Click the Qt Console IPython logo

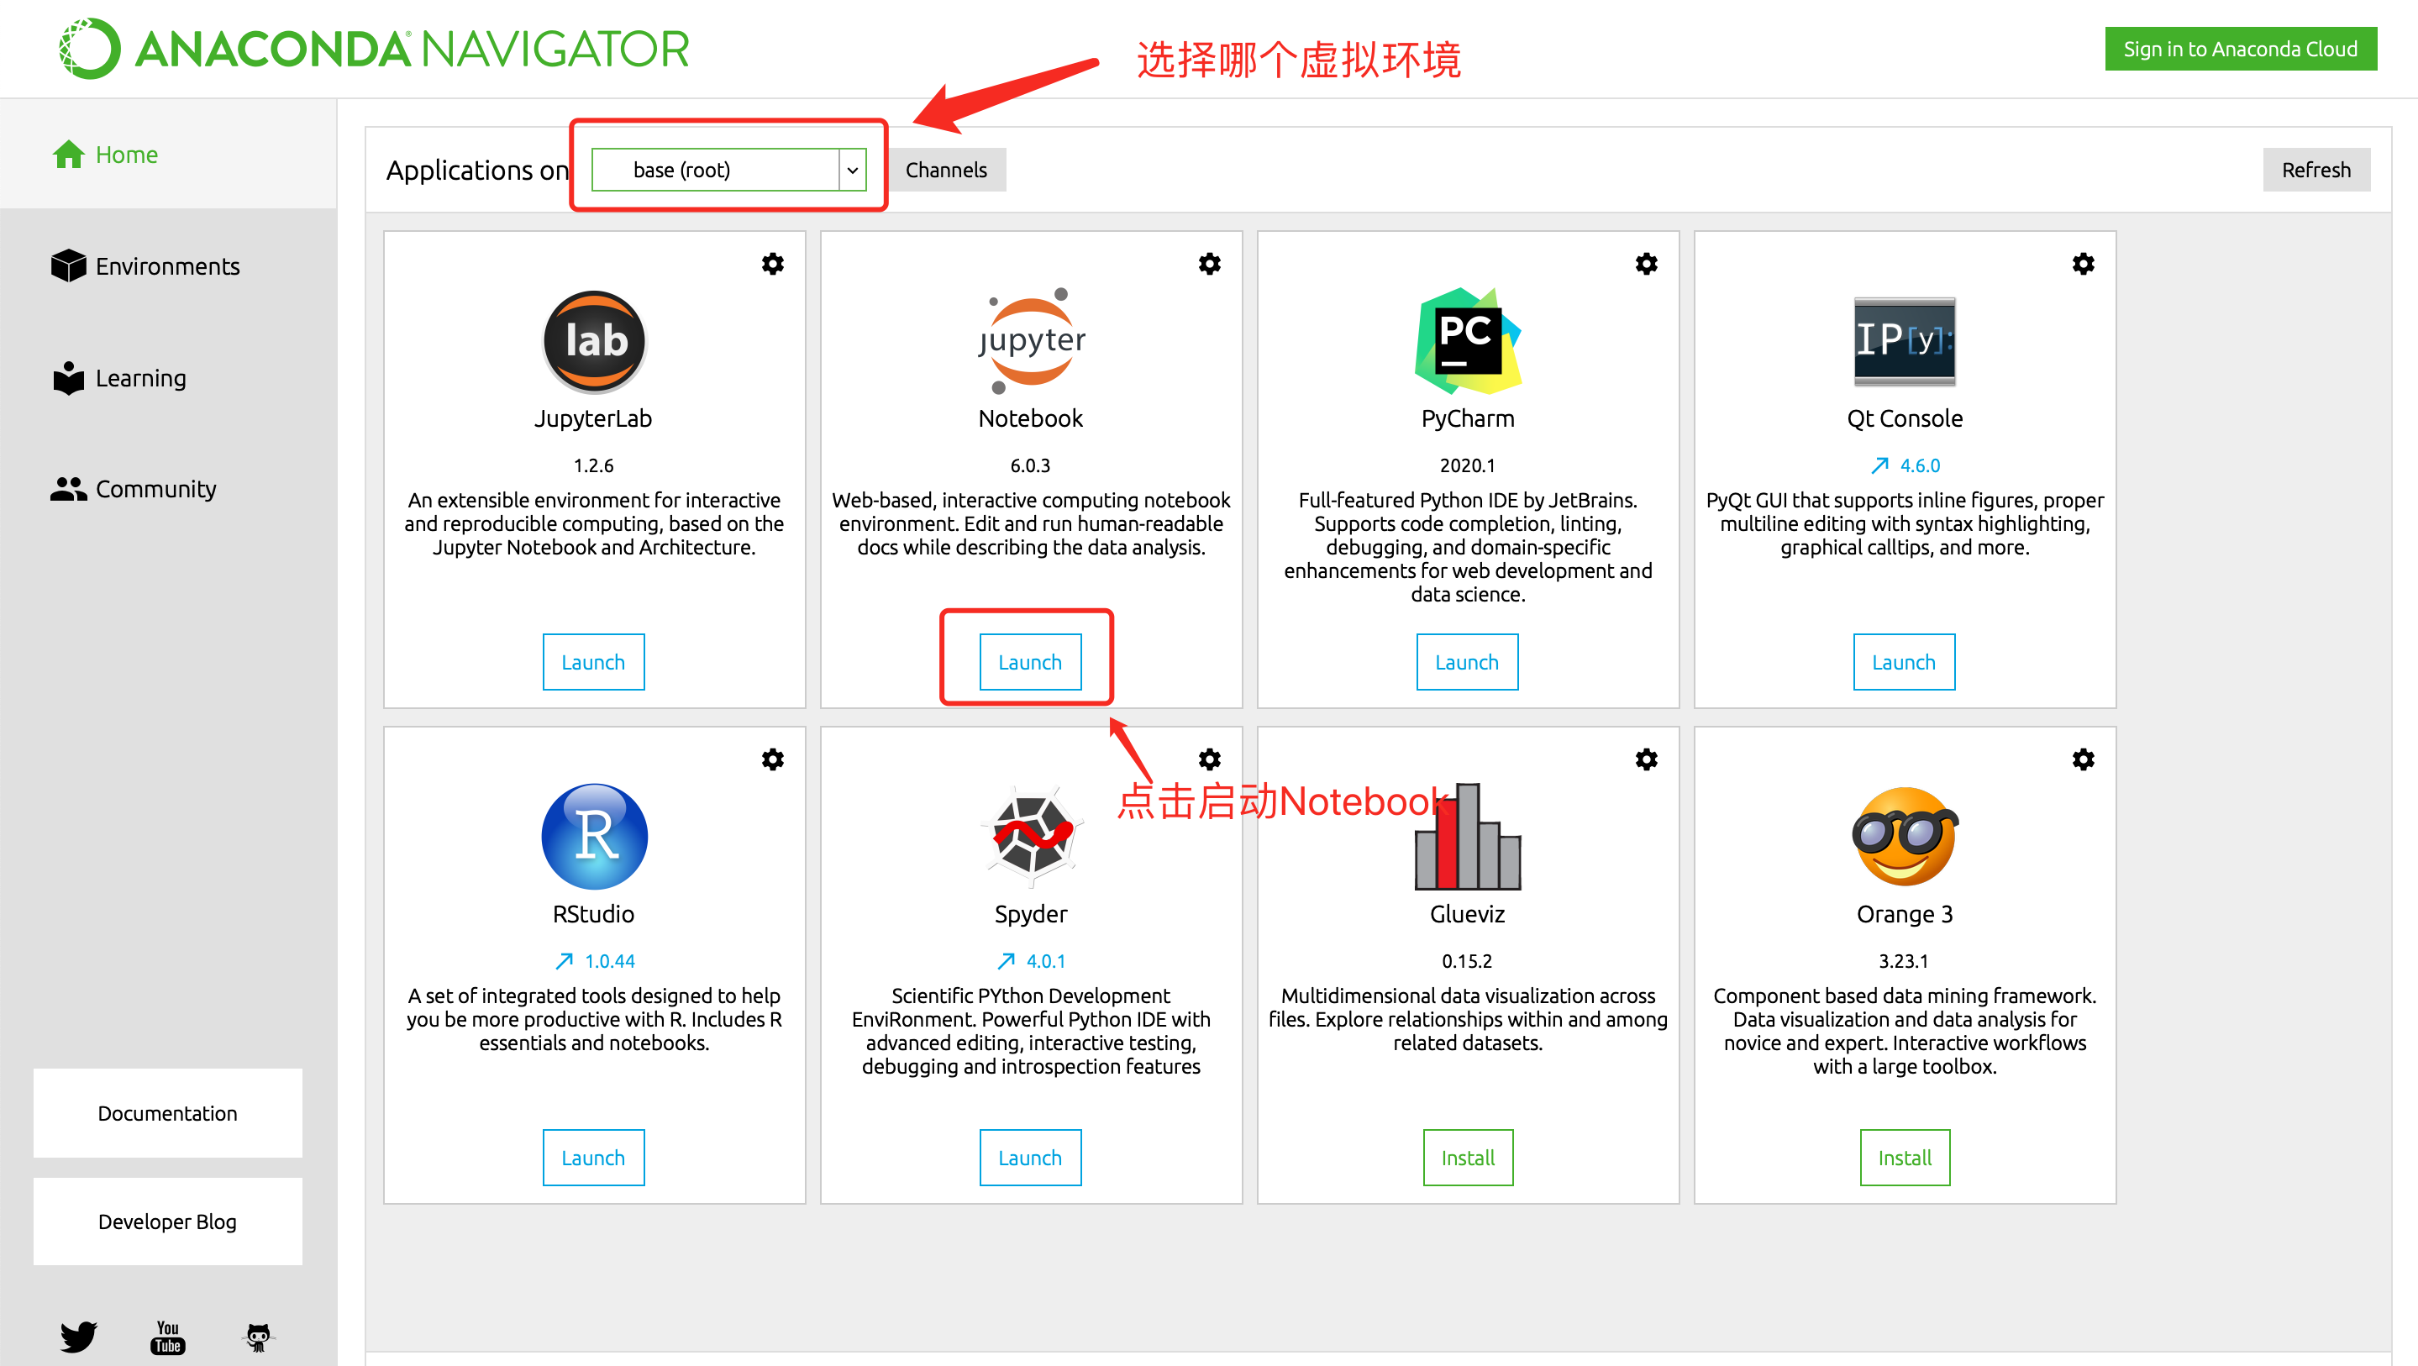1905,342
